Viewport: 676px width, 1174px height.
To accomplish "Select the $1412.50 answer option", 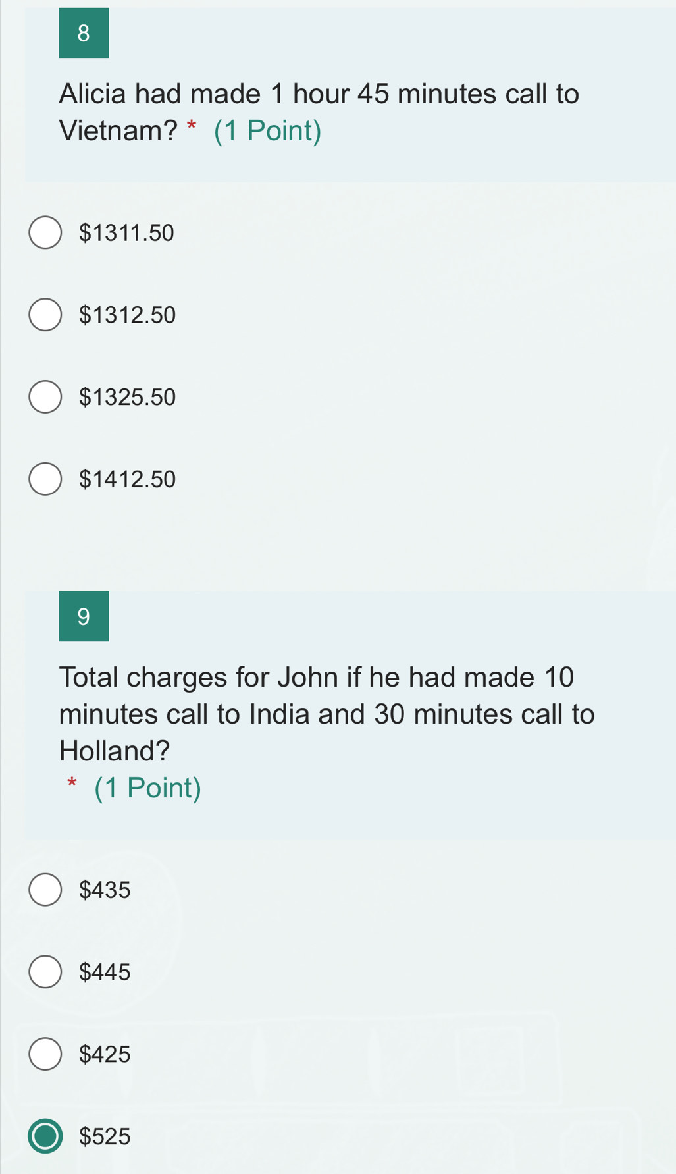I will pos(45,479).
